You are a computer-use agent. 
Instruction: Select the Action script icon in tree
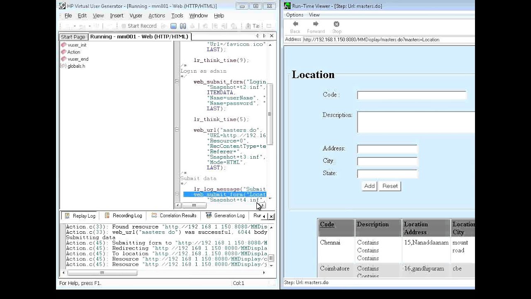coord(63,52)
